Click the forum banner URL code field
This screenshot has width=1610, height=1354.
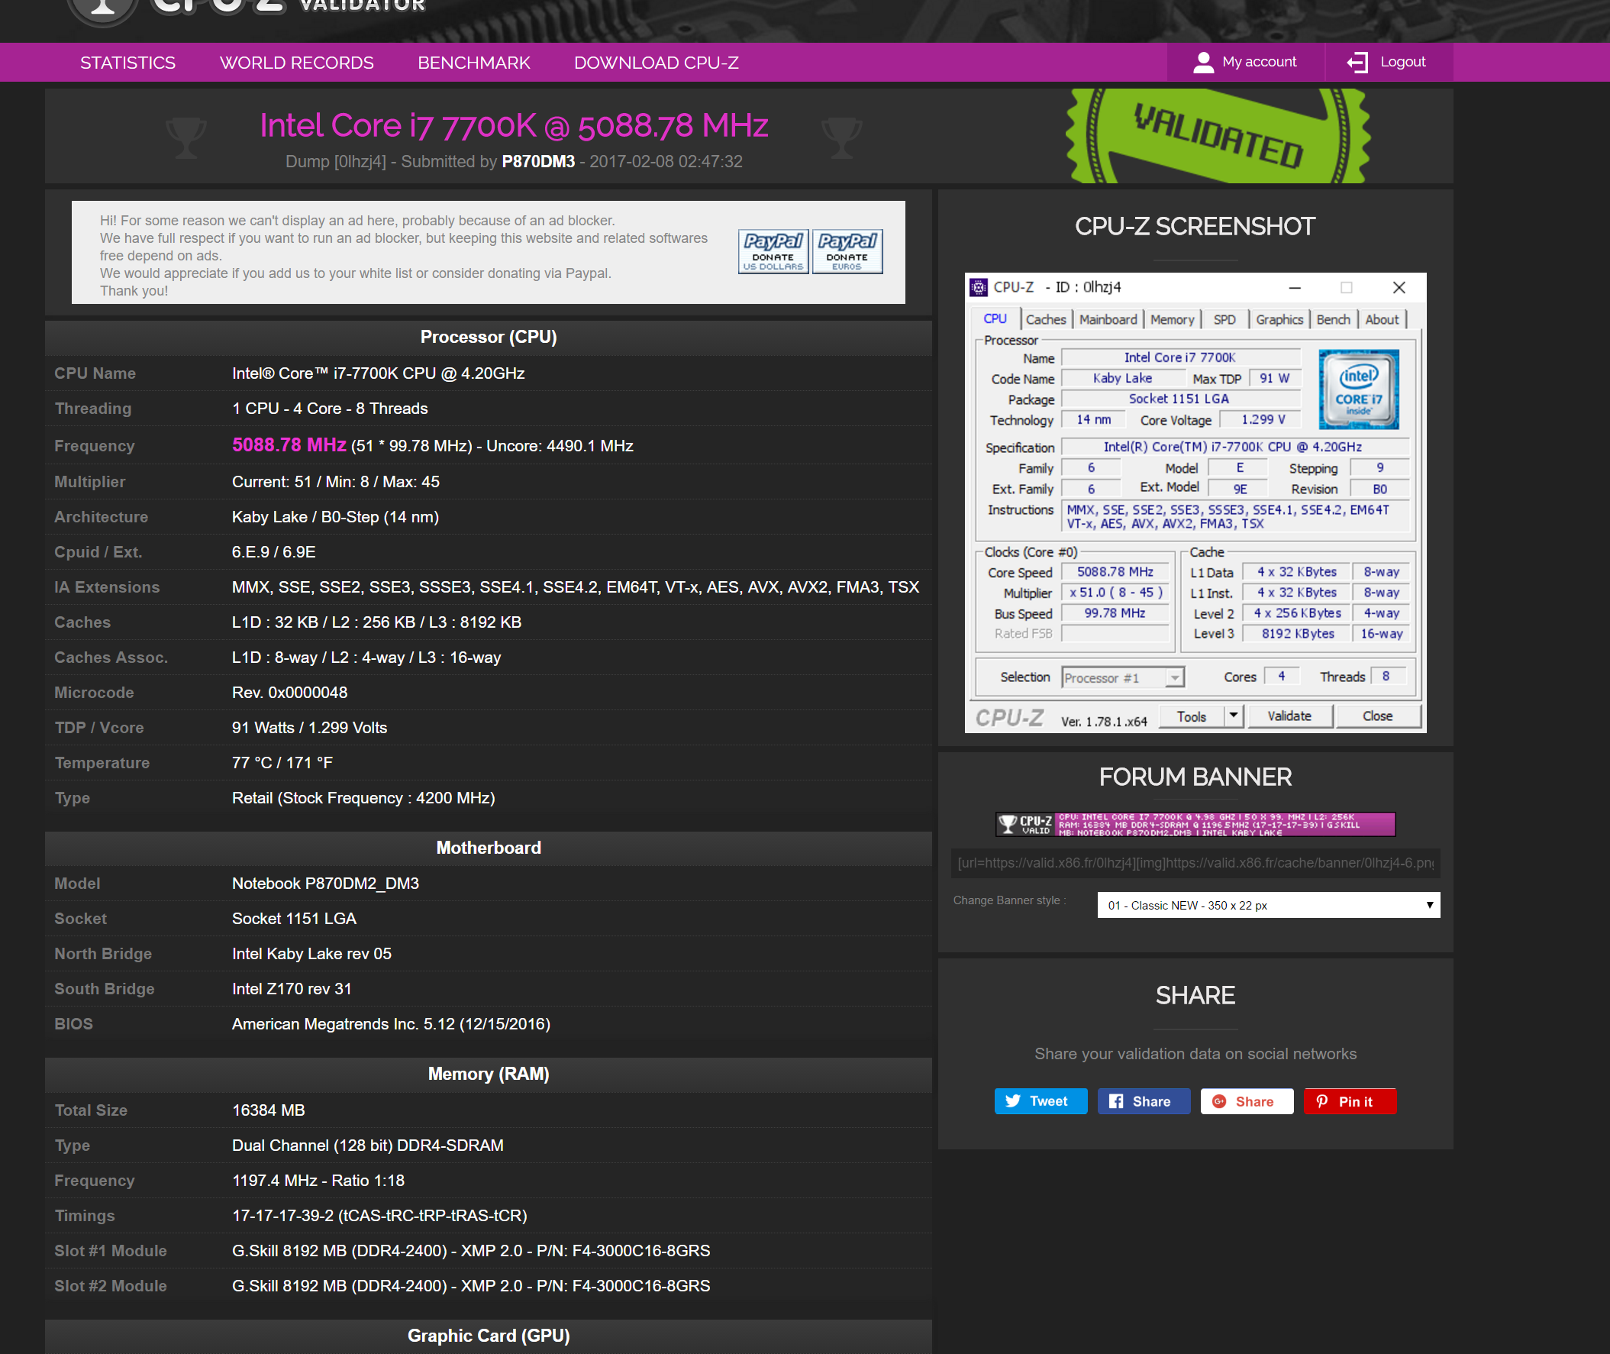coord(1194,863)
